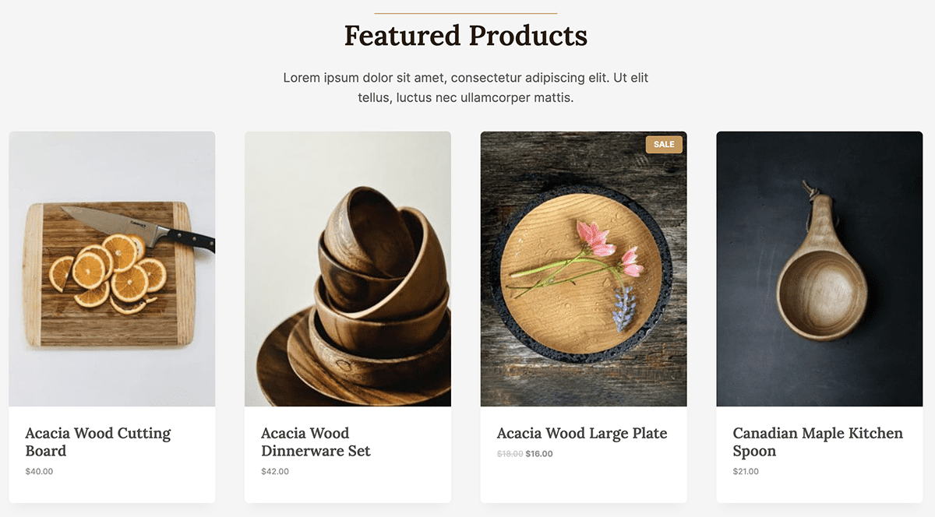Click the Featured Products heading
This screenshot has height=517, width=935.
[466, 36]
